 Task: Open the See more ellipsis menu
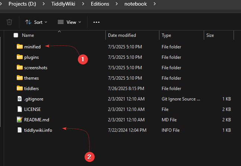pyautogui.click(x=96, y=22)
